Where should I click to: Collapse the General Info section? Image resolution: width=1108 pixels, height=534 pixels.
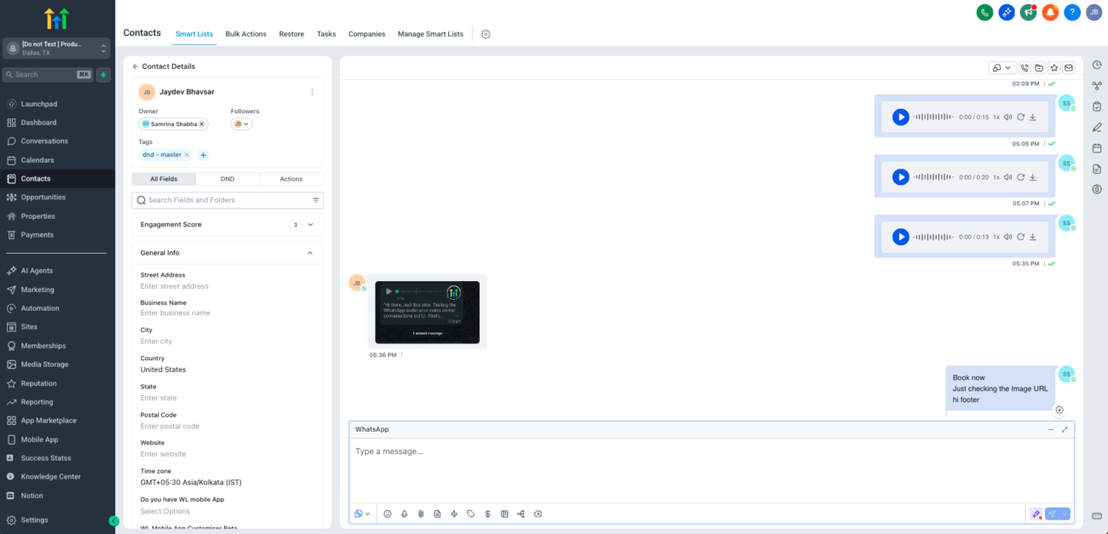click(x=311, y=252)
